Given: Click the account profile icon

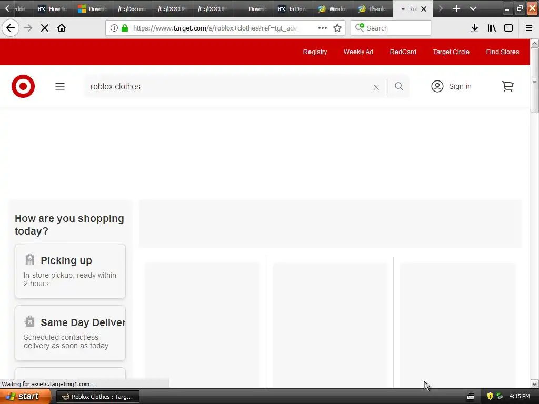Looking at the screenshot, I should [437, 86].
